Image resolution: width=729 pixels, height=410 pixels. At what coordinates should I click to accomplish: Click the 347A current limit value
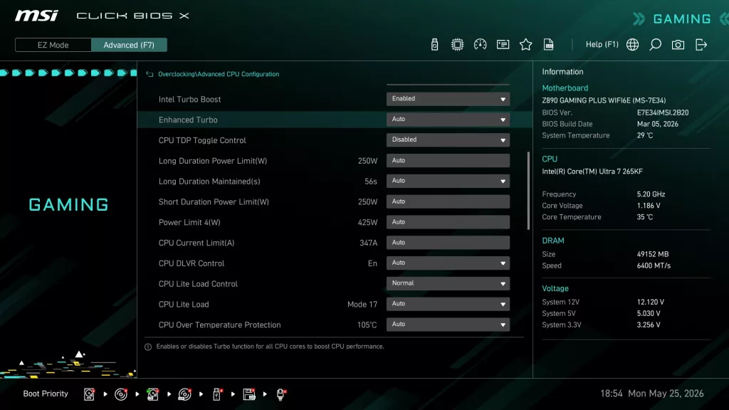(368, 243)
